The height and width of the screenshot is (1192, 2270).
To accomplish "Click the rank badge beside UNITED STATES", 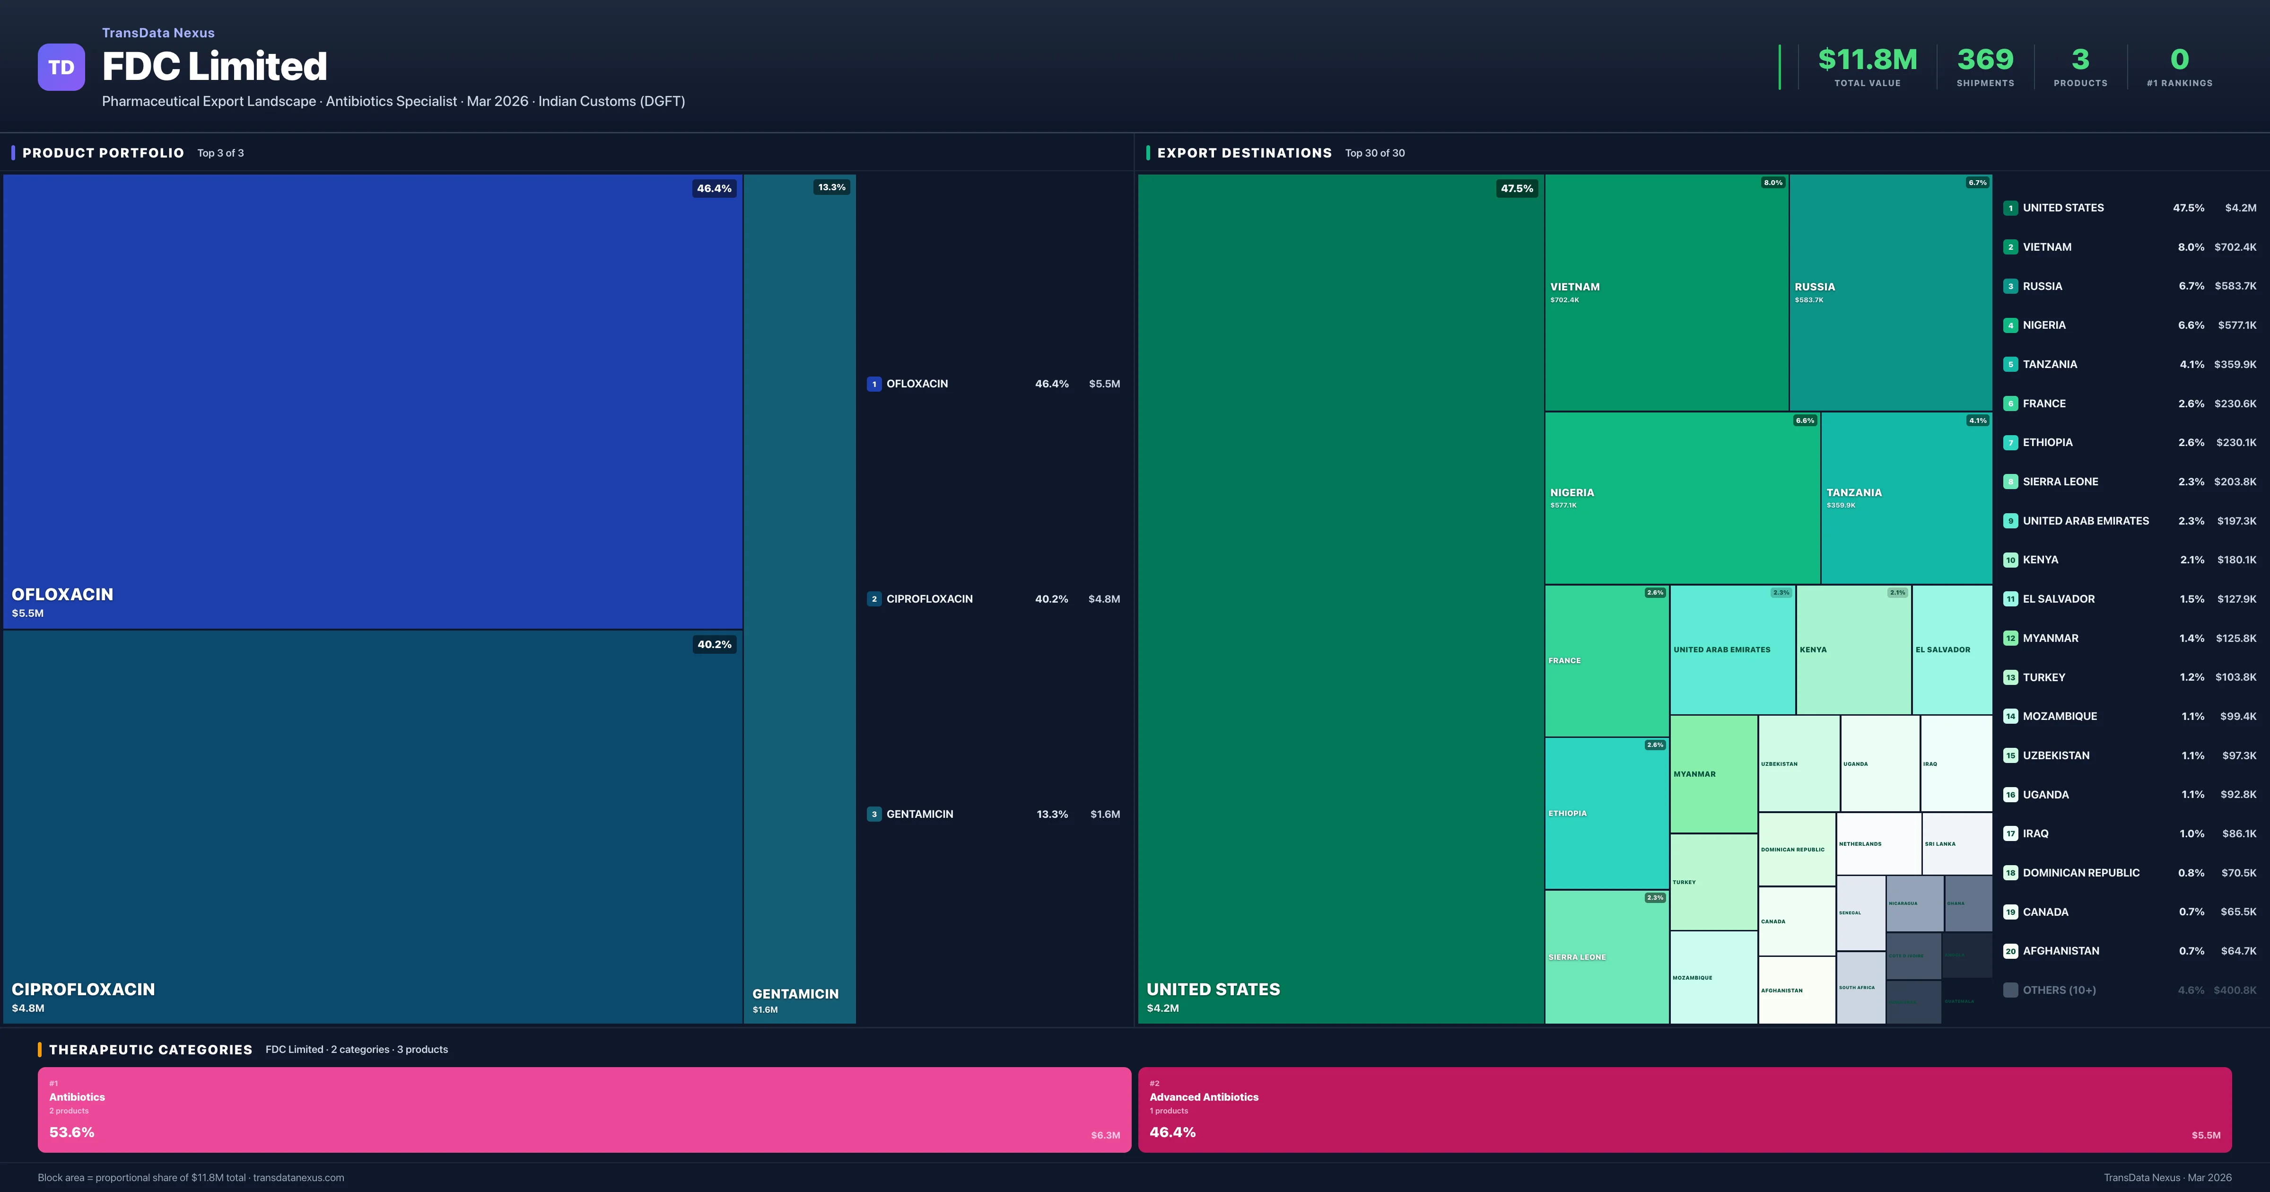I will (2011, 208).
